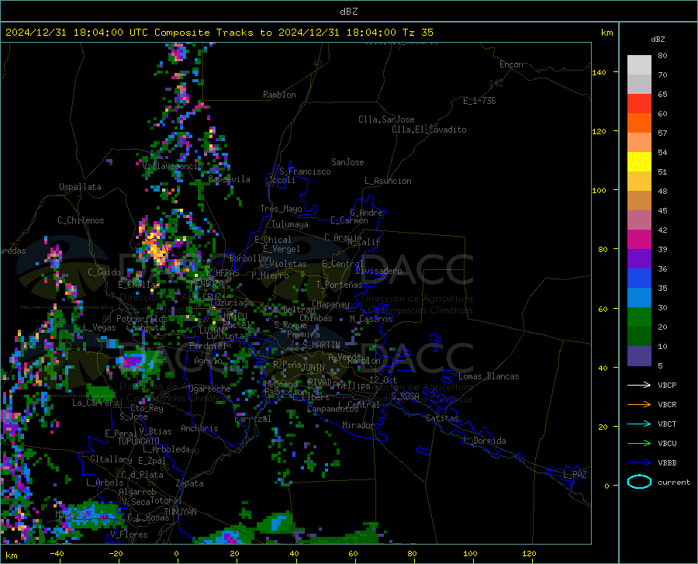Pick the purple 36 dBZ color swatch
Image resolution: width=698 pixels, height=564 pixels.
pyautogui.click(x=639, y=259)
